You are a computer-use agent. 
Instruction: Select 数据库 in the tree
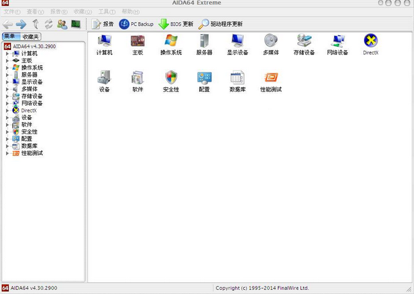coord(29,146)
